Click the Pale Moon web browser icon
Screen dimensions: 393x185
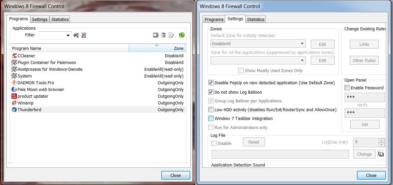click(x=14, y=90)
